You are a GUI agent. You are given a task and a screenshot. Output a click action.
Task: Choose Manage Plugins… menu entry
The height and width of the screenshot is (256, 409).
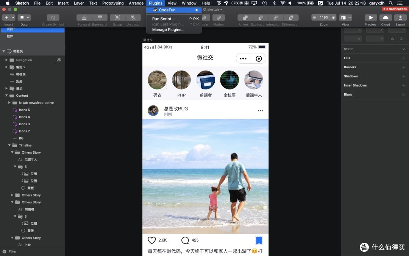174,30
